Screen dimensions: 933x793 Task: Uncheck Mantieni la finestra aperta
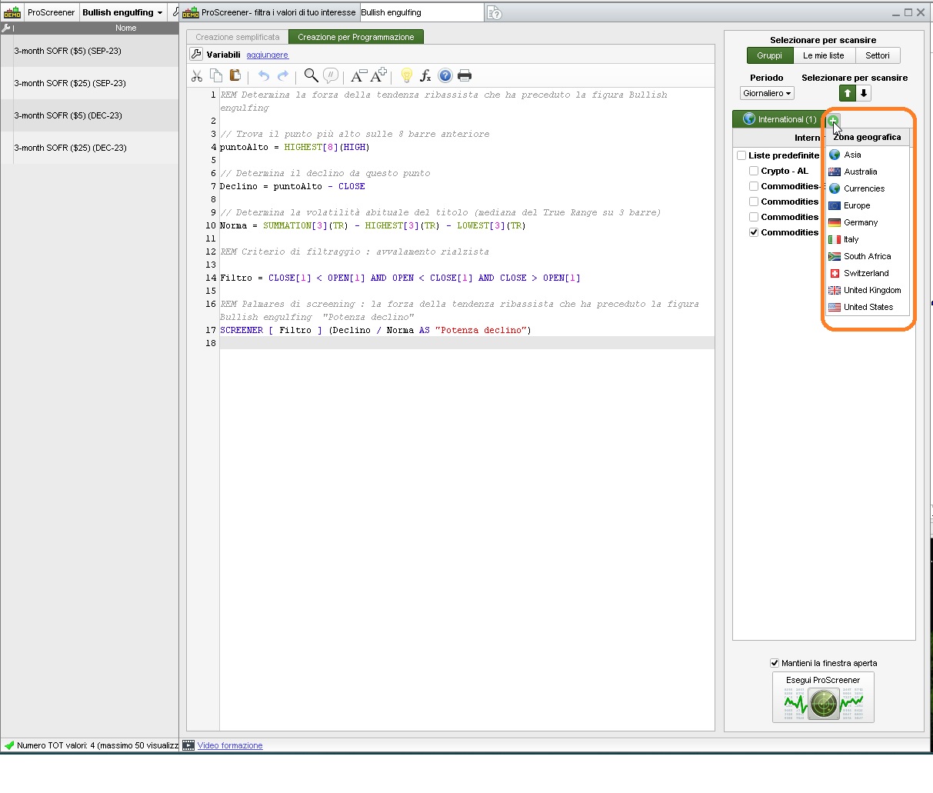click(x=775, y=663)
